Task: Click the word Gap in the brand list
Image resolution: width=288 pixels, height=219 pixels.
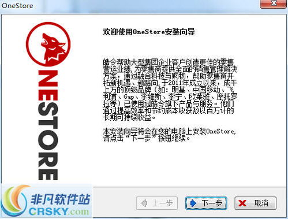Action: [x=129, y=96]
